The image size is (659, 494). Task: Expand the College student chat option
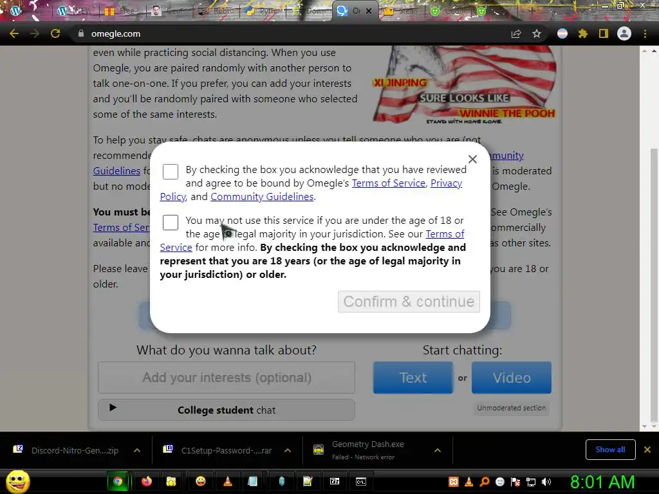tap(227, 410)
